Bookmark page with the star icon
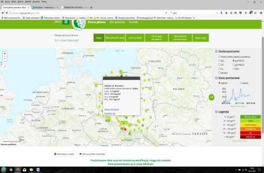This screenshot has height=173, width=264. [x=231, y=13]
